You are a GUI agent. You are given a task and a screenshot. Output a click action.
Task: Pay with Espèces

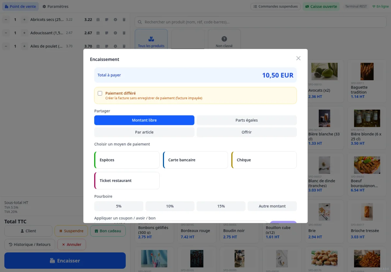pos(127,160)
